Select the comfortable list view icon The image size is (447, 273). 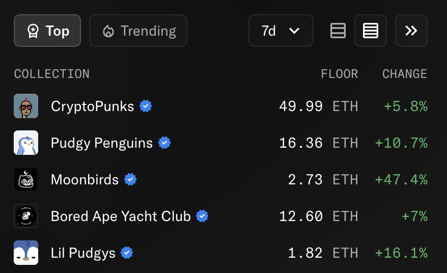[338, 31]
